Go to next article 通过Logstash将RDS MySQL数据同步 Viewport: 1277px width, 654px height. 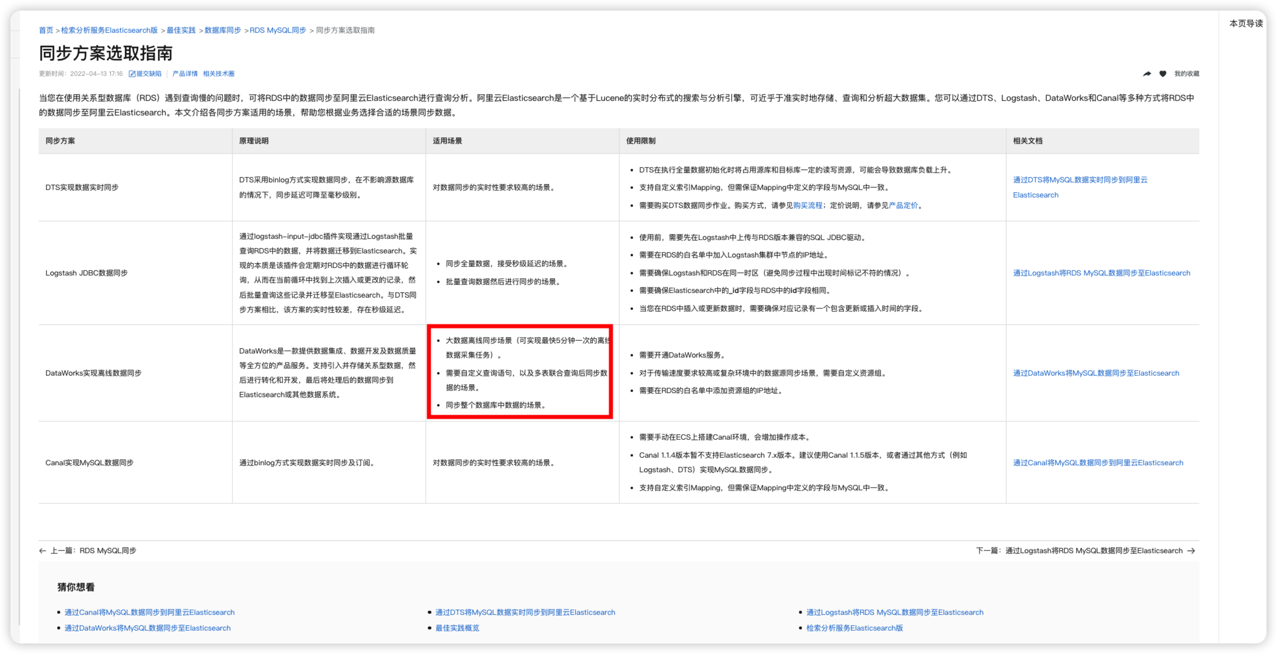(x=1079, y=551)
